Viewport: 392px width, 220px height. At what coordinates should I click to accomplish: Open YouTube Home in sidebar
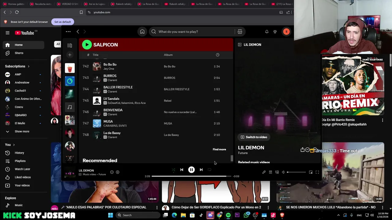(x=24, y=45)
